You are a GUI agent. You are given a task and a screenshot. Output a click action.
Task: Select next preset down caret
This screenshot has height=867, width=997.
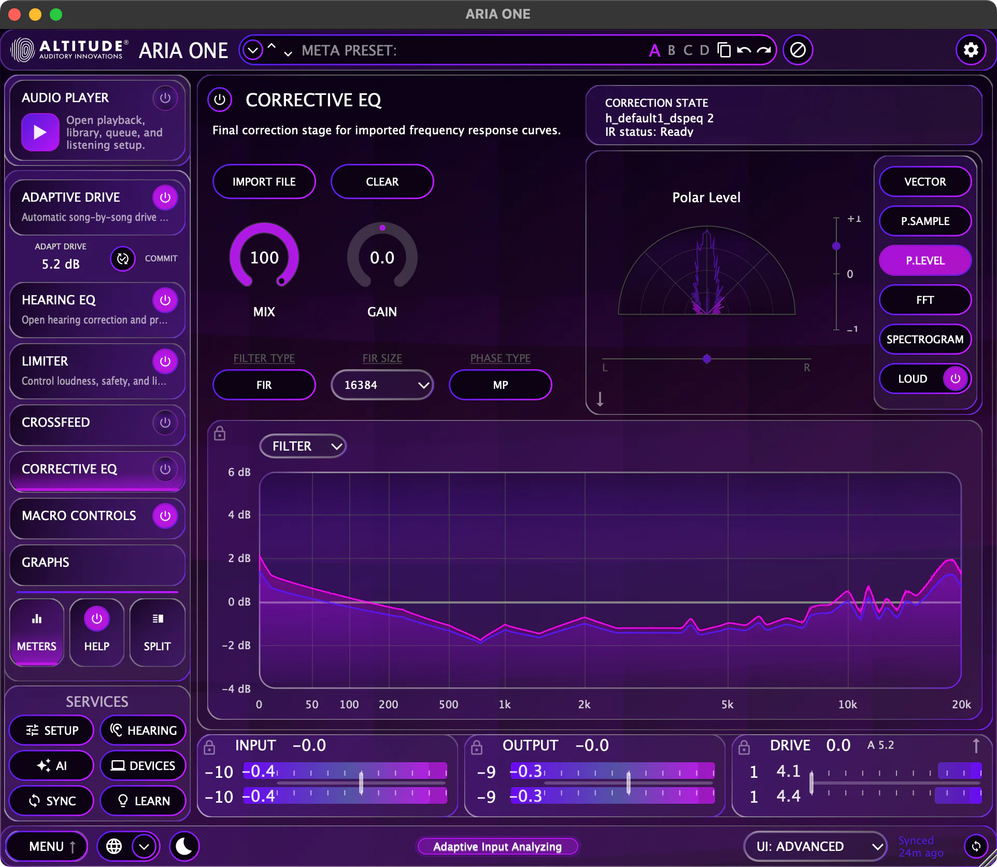pyautogui.click(x=288, y=54)
